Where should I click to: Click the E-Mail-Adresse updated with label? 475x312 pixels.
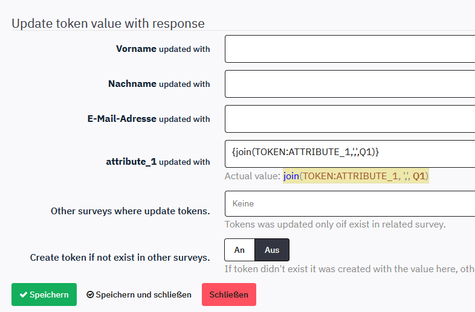pos(149,119)
